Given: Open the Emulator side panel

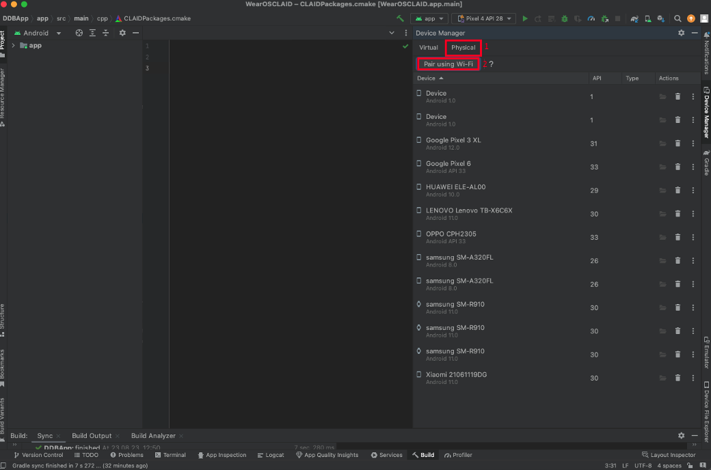Looking at the screenshot, I should 706,352.
